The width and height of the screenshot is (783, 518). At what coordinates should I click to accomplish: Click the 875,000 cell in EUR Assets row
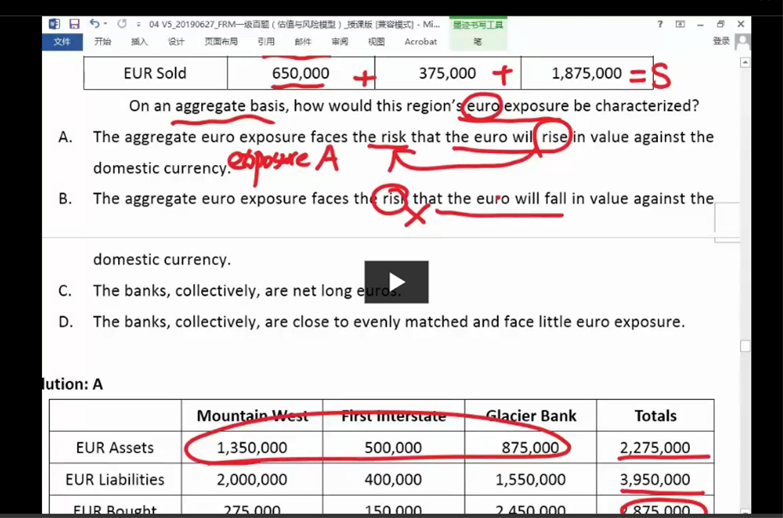click(531, 448)
